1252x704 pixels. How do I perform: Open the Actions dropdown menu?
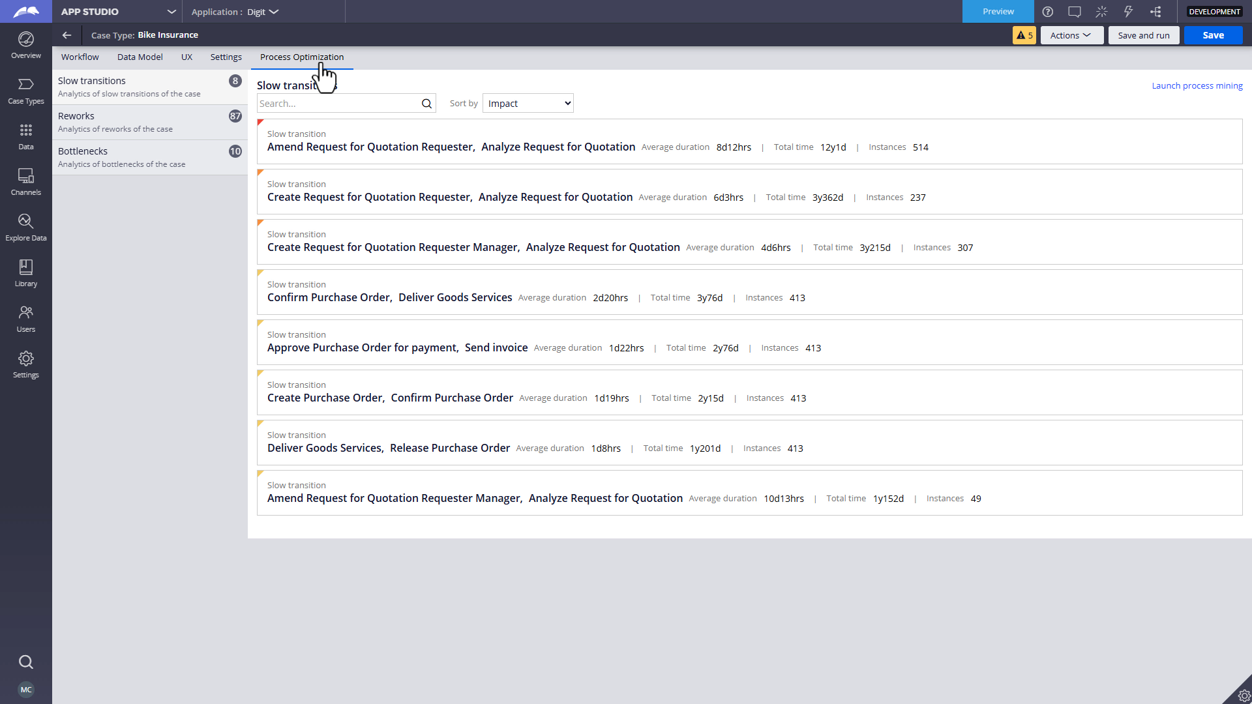1071,35
